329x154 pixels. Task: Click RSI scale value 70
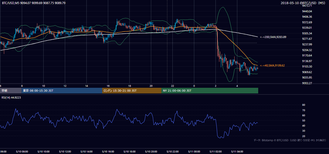(x=304, y=110)
